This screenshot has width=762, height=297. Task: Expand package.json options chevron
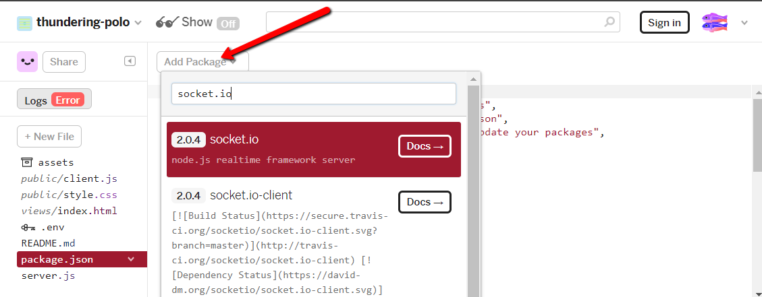(x=131, y=259)
